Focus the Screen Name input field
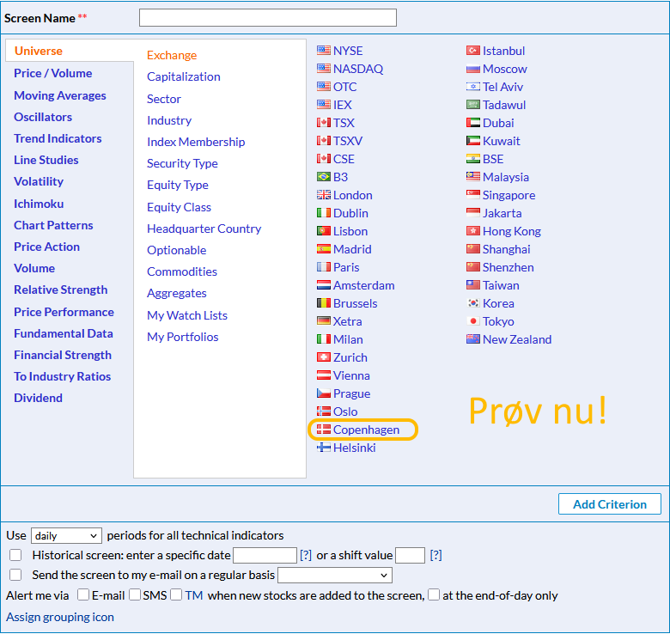670x634 pixels. [x=268, y=17]
